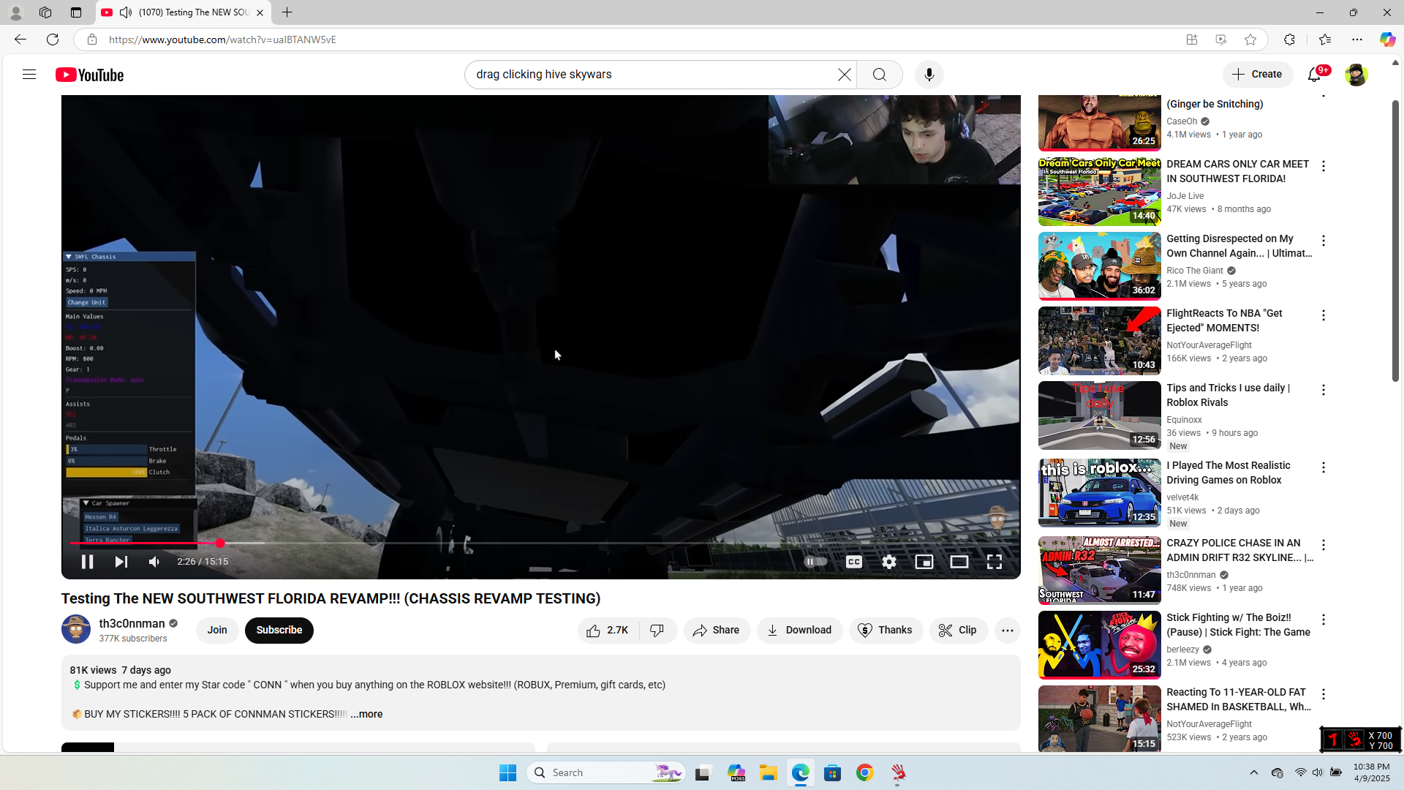Viewport: 1404px width, 790px height.
Task: Open Microsoft Store from taskbar
Action: 832,772
